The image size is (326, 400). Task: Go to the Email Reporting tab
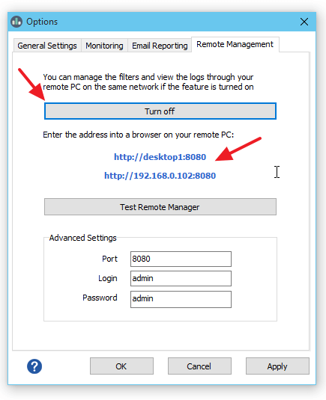click(x=160, y=46)
